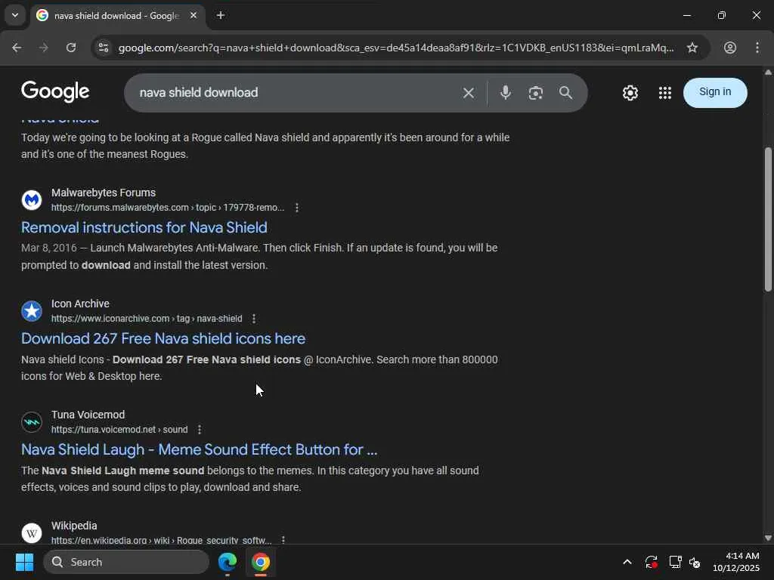Open Google quick settings gear
This screenshot has height=580, width=774.
click(630, 93)
